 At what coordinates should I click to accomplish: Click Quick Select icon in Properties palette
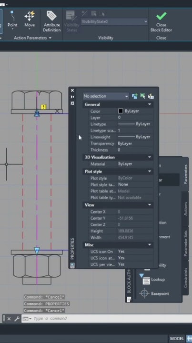[x=151, y=96]
